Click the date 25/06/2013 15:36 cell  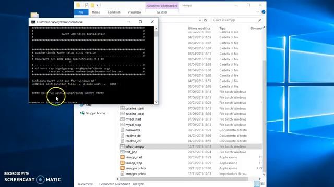tap(199, 114)
